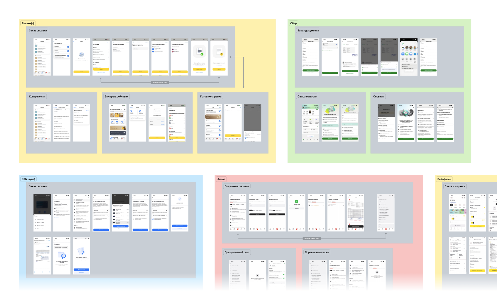Select ВТБ dark account-selection bottom sheet frame
This screenshot has height=291, width=497.
[121, 213]
